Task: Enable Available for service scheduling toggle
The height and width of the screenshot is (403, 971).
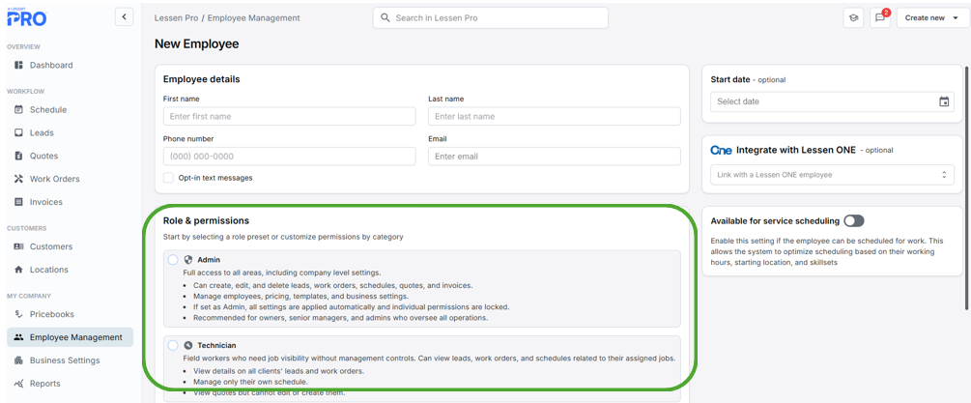Action: [x=853, y=221]
